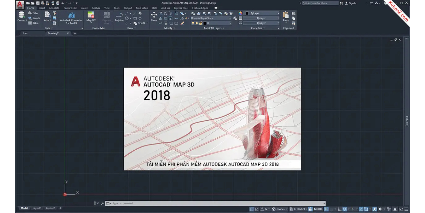Screen dimensions: 425x213
Task: Click the black layer color swatch for layer 0
Action: [x=205, y=23]
